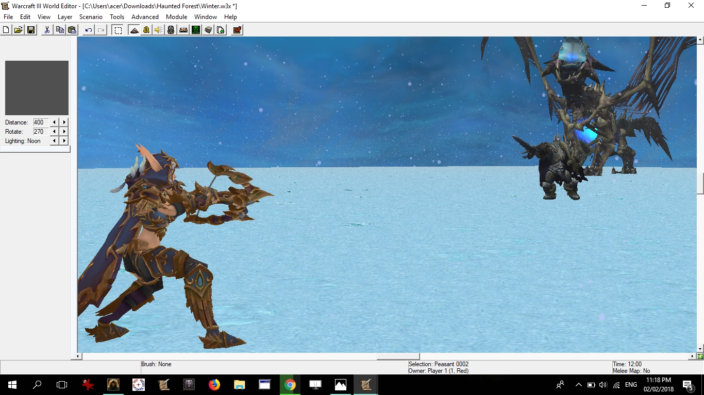The image size is (704, 395).
Task: Open the Help menu
Action: pyautogui.click(x=230, y=17)
